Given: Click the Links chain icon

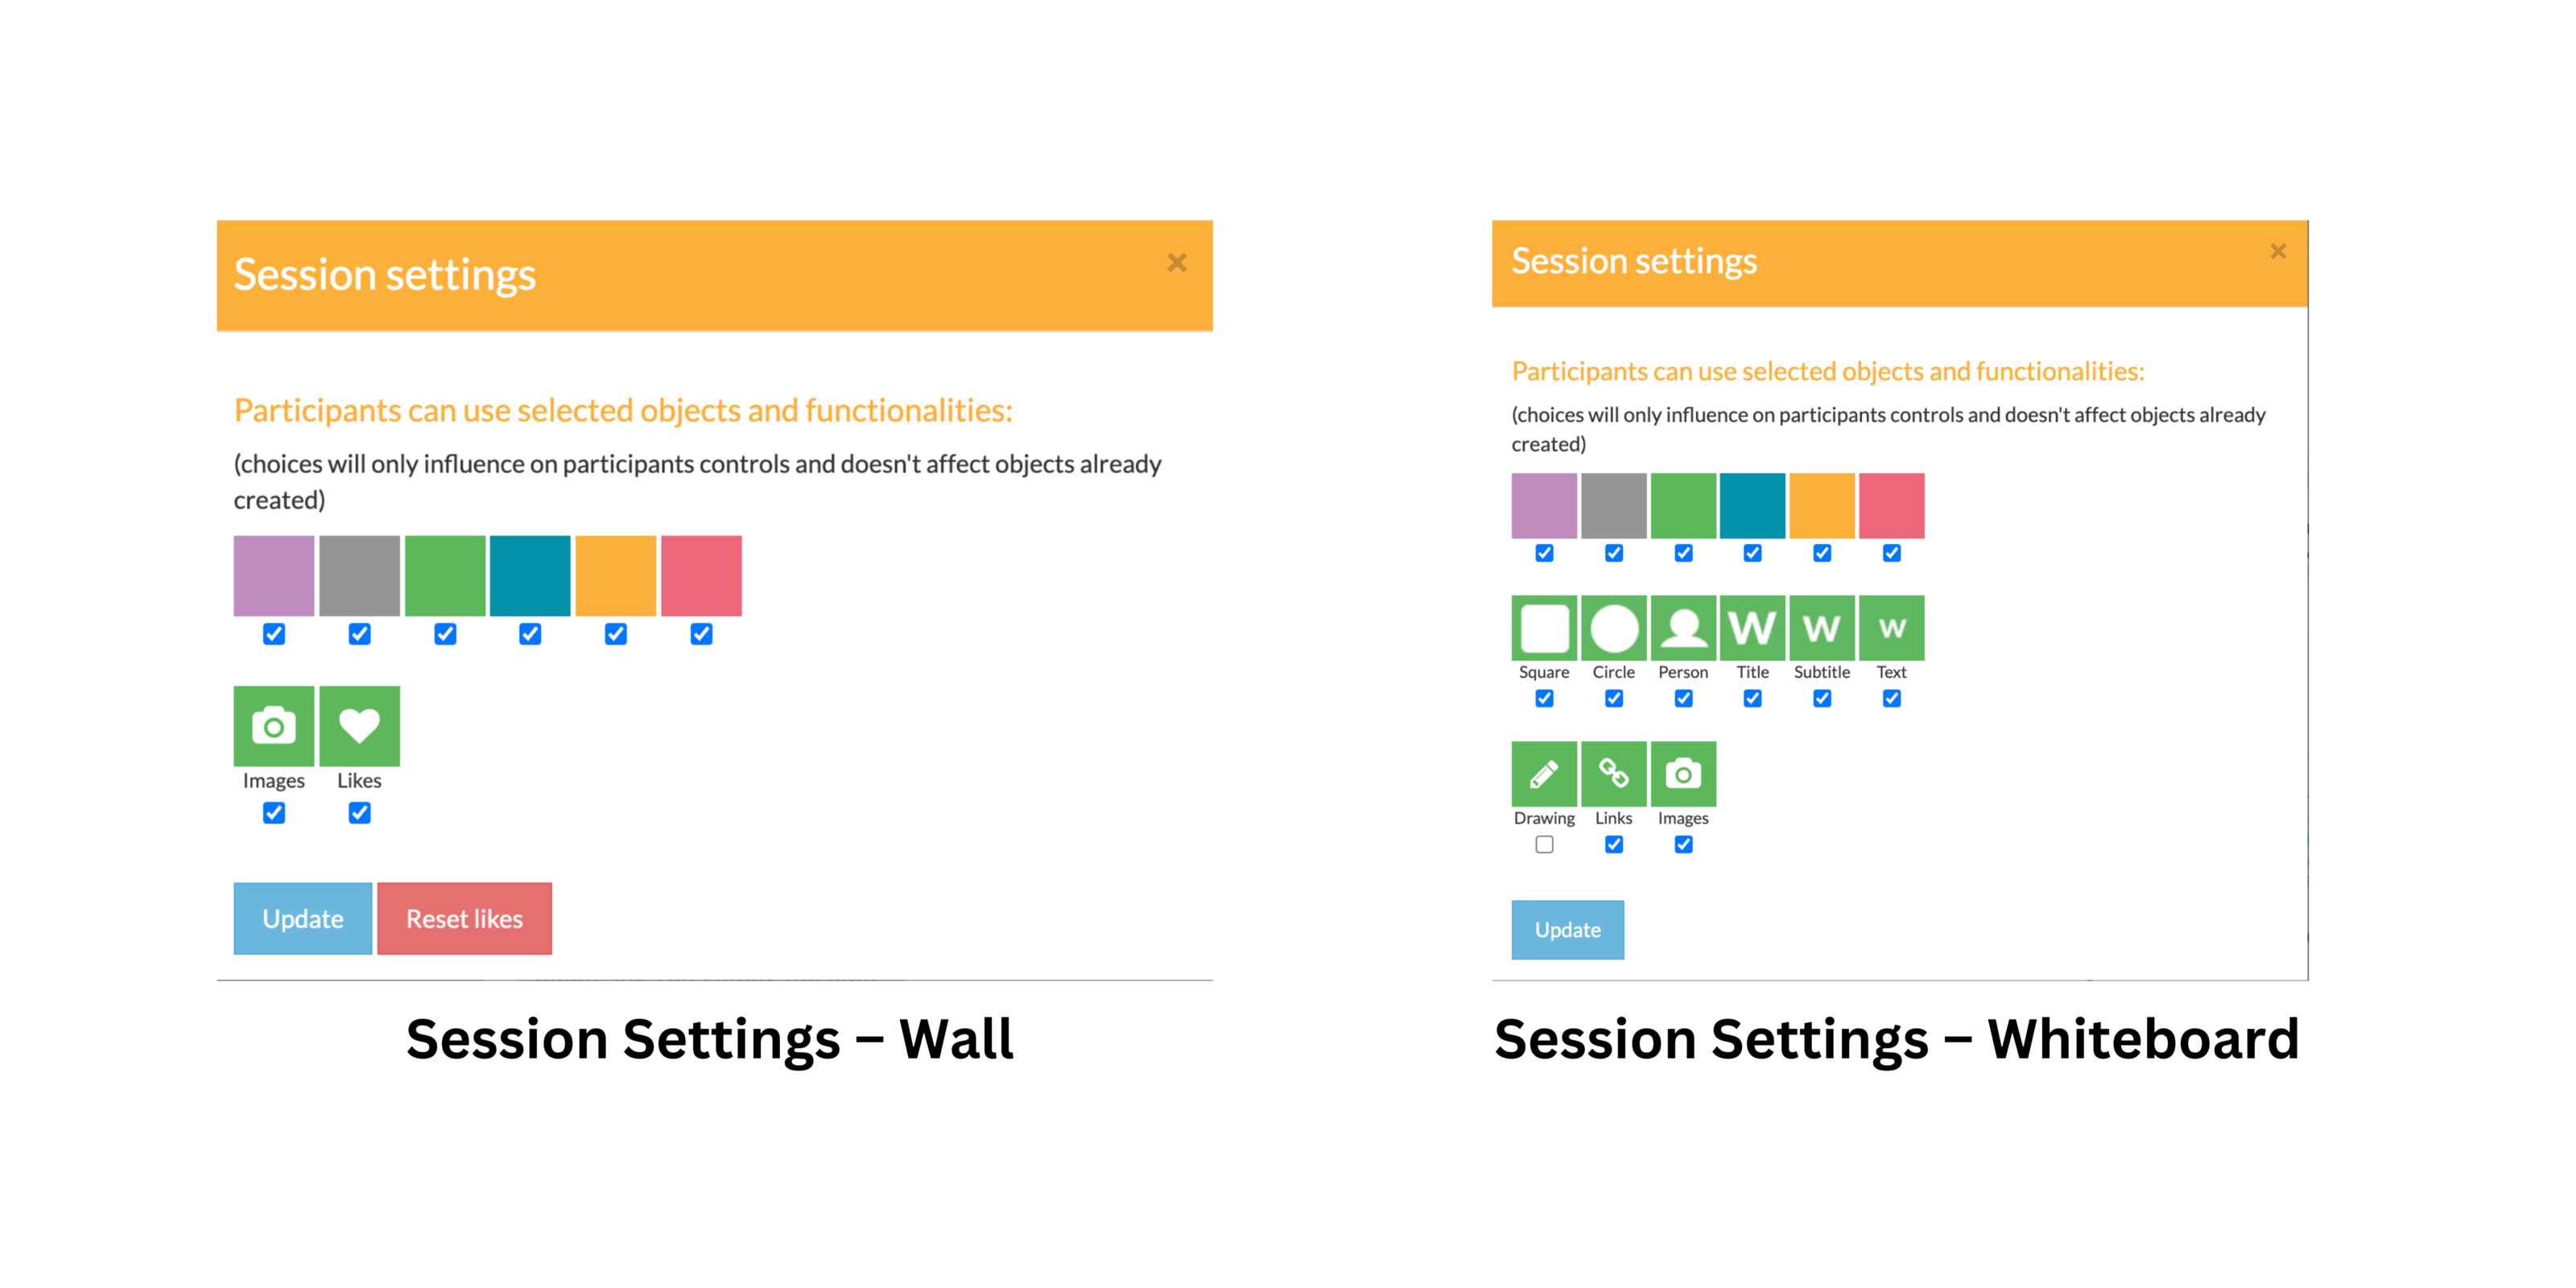Looking at the screenshot, I should click(x=1613, y=773).
